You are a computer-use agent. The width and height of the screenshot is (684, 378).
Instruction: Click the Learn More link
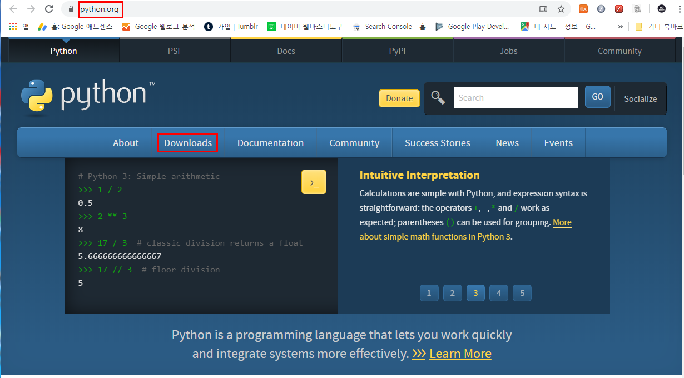point(460,354)
